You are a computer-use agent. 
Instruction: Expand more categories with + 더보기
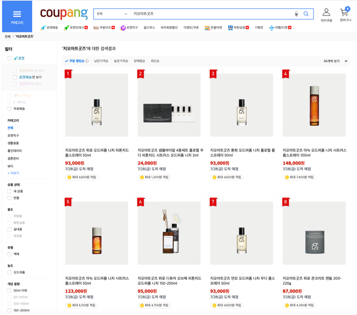[x=13, y=173]
